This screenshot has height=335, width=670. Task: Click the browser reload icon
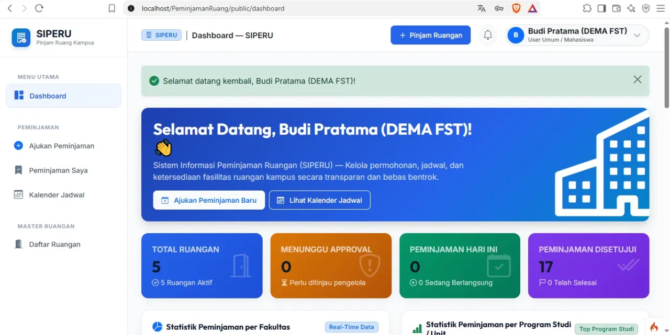coord(39,8)
